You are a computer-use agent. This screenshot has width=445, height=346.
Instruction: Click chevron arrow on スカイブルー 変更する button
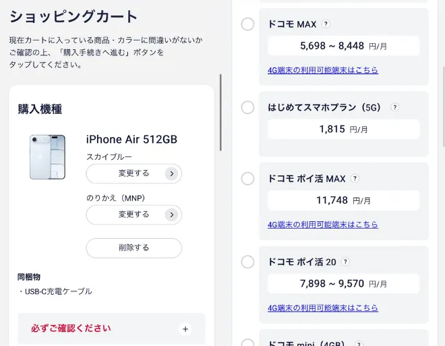[172, 174]
